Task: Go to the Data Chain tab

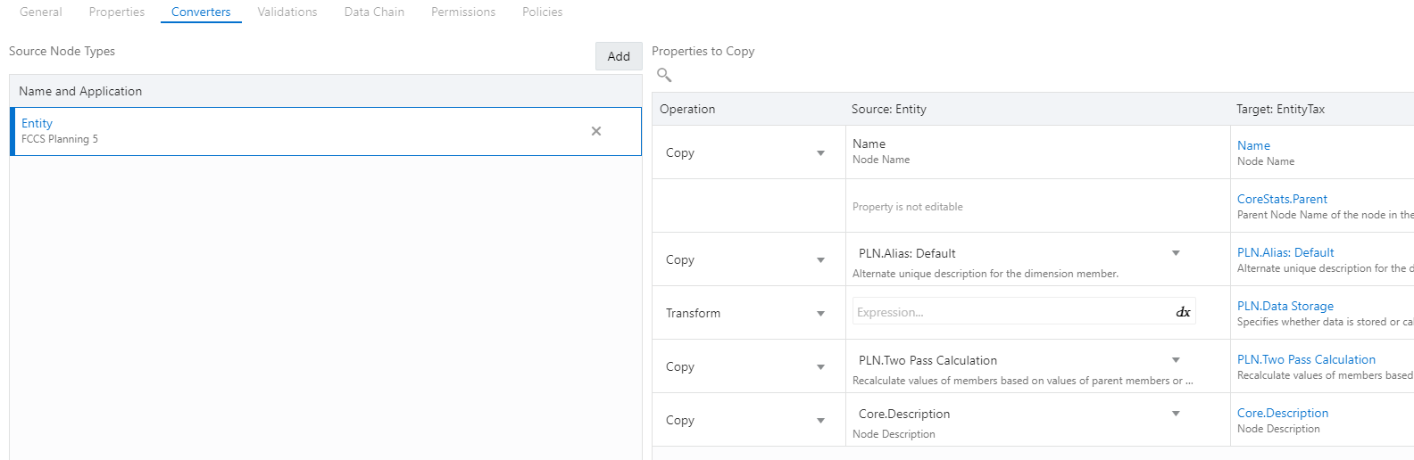Action: pyautogui.click(x=374, y=12)
